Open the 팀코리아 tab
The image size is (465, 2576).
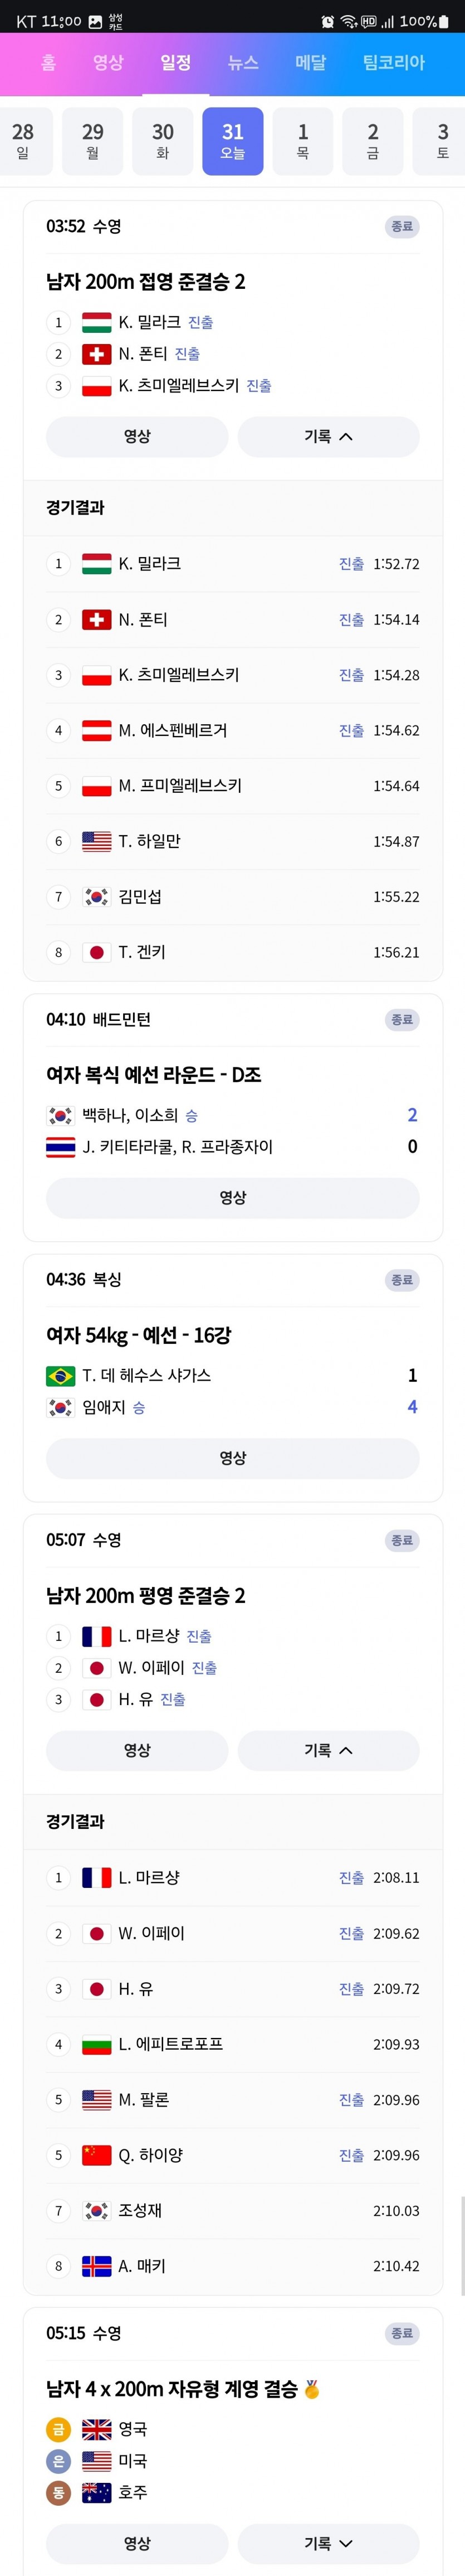click(x=393, y=62)
